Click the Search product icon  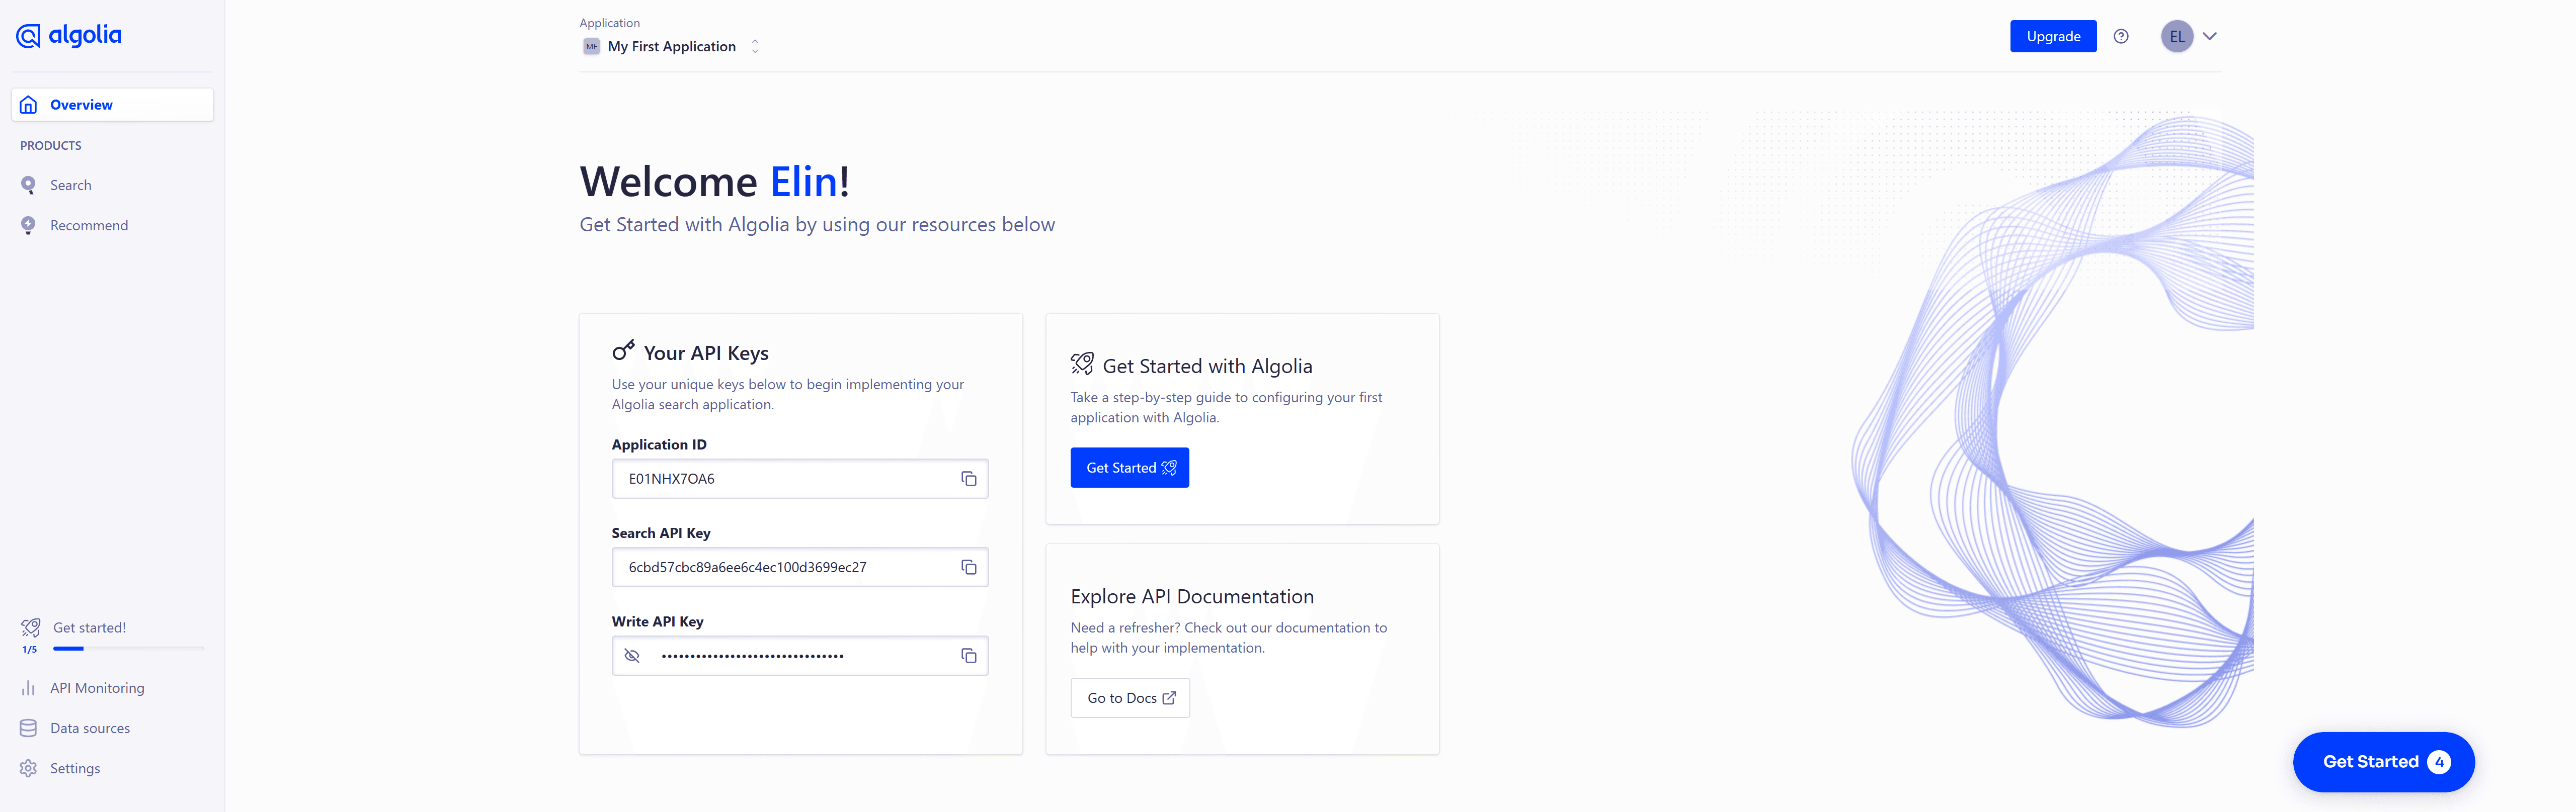pos(29,186)
